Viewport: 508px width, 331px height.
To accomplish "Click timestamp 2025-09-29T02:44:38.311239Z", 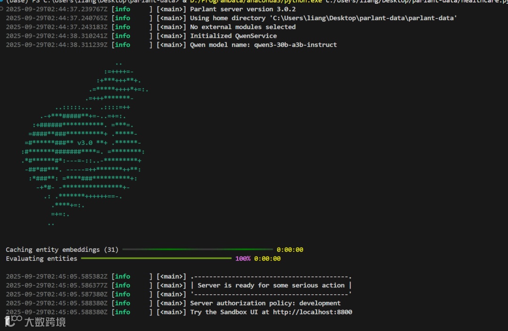I will point(57,45).
